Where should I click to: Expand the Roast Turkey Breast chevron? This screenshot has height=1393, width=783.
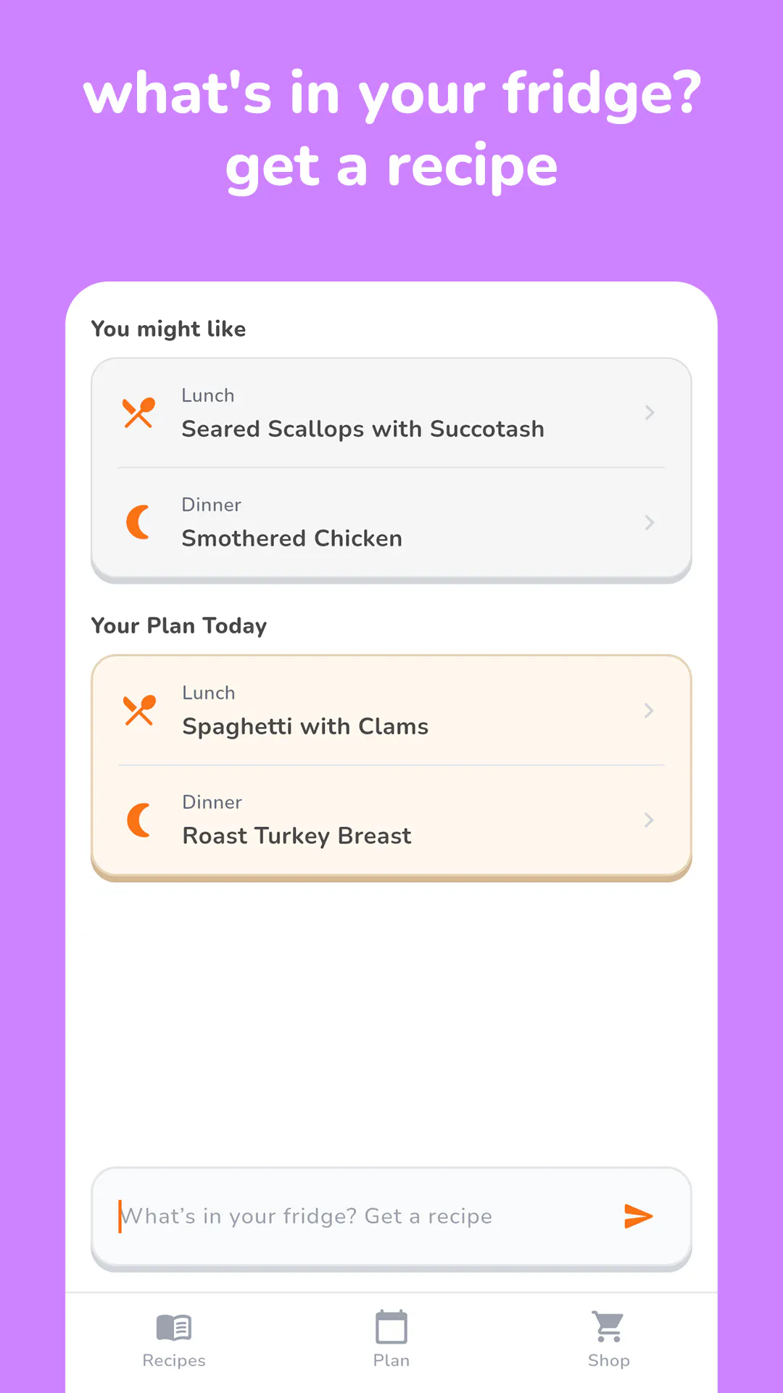tap(649, 820)
